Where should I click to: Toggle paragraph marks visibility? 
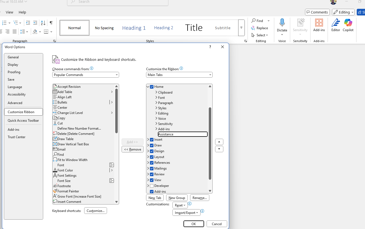click(x=51, y=23)
